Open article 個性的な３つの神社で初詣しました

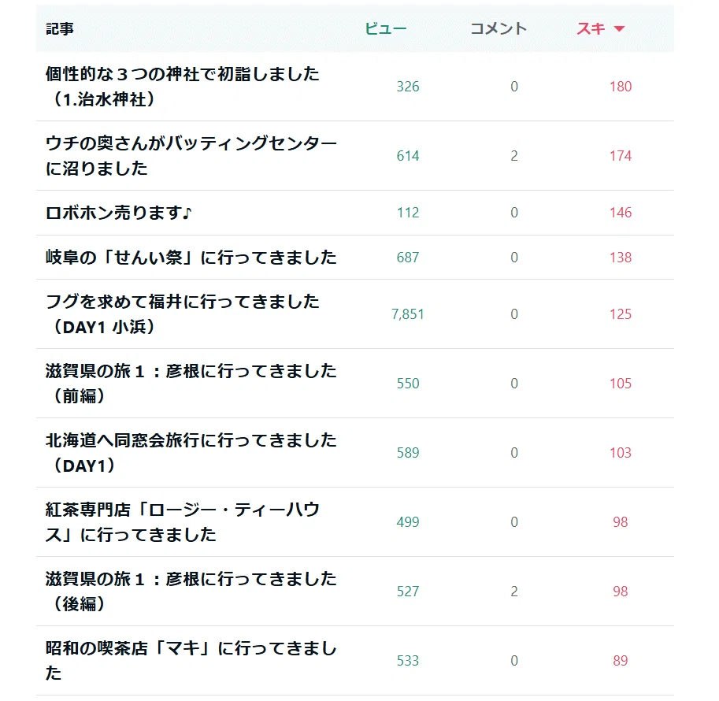(x=183, y=87)
